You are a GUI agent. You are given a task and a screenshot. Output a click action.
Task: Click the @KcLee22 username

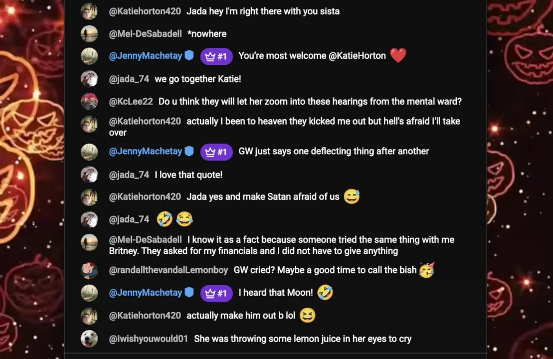point(131,102)
